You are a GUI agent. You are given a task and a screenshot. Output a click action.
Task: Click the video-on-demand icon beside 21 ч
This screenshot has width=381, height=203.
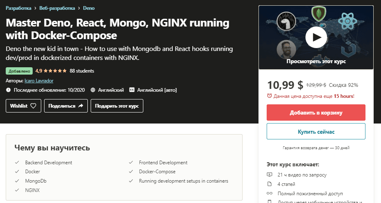[270, 174]
